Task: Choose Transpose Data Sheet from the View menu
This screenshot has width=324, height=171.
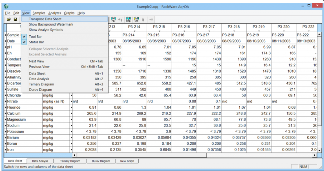Action: click(65, 19)
